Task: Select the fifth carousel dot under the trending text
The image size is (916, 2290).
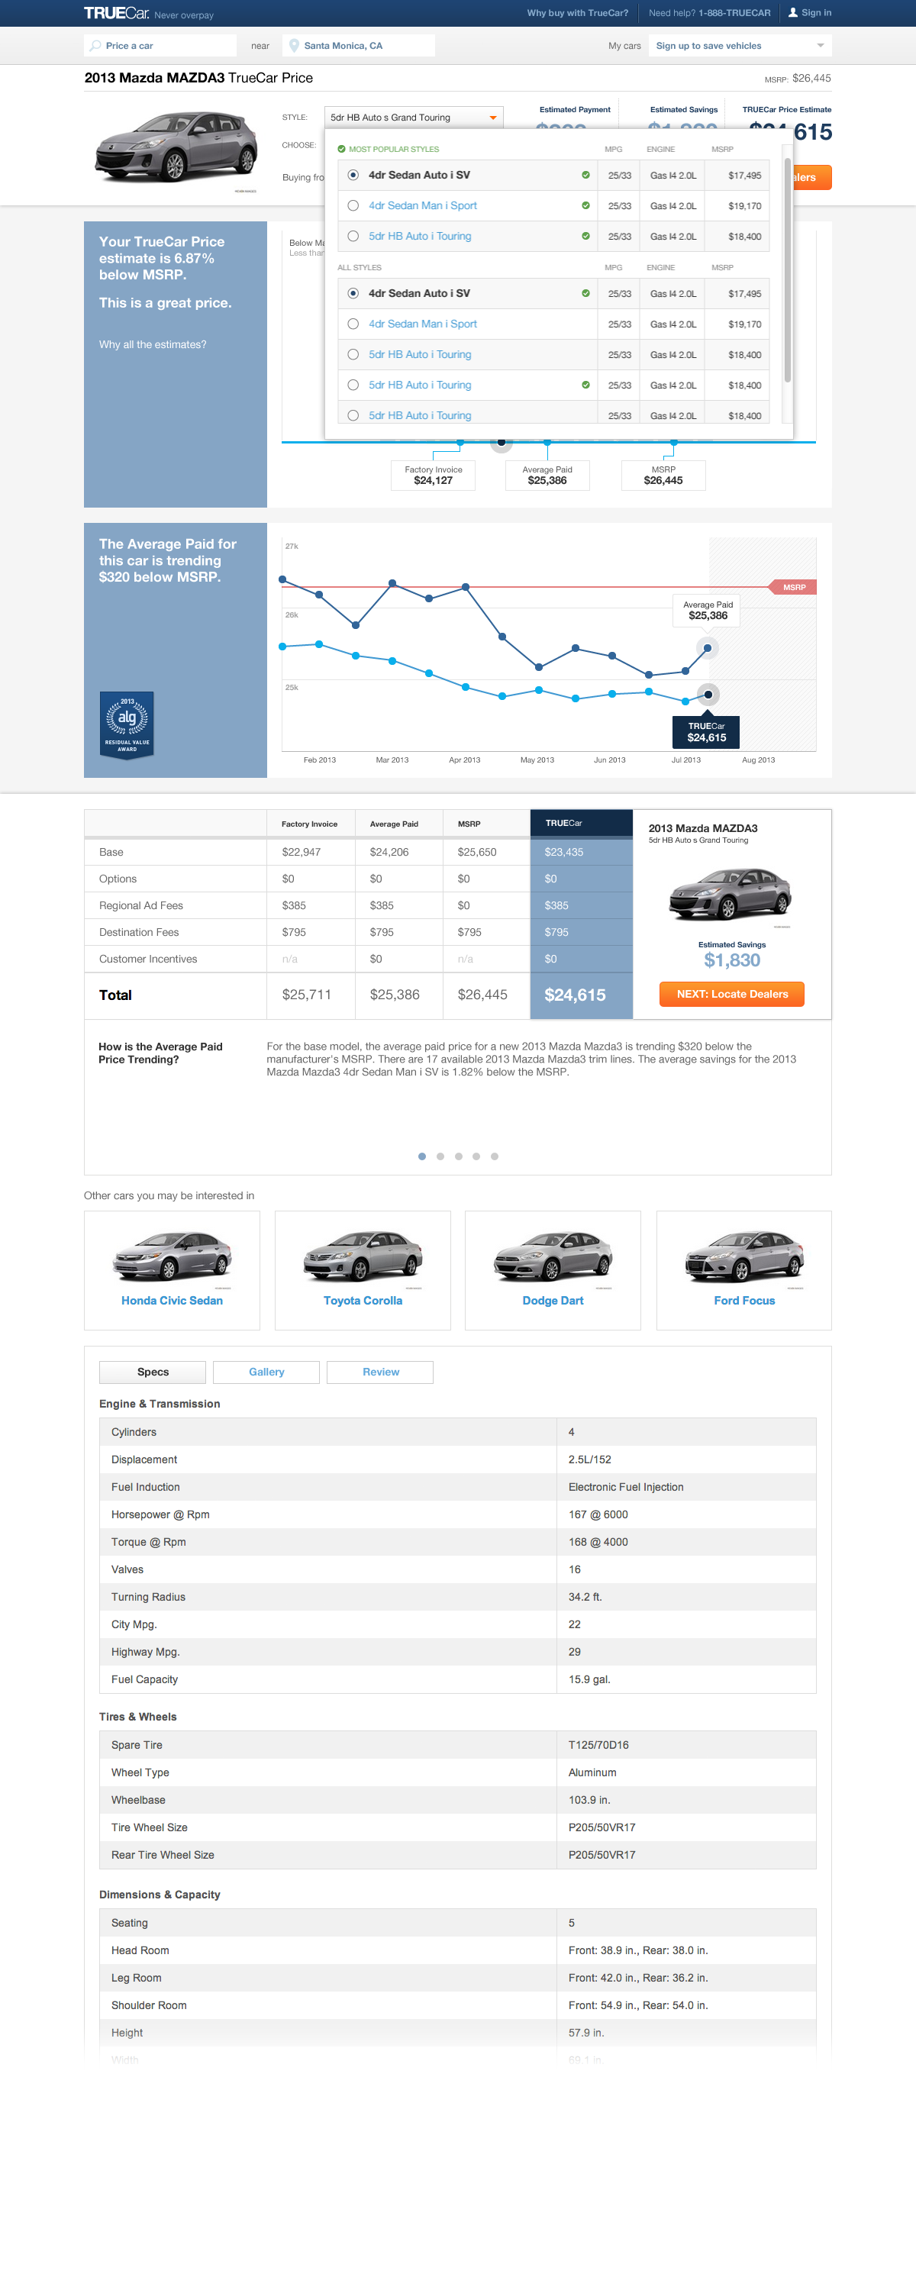Action: point(495,1156)
